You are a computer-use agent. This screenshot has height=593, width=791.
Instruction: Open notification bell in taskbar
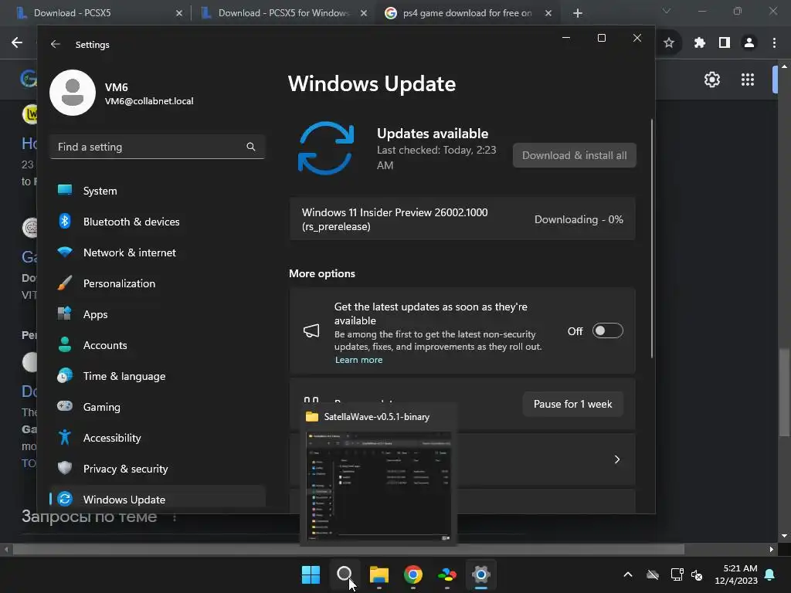(770, 574)
